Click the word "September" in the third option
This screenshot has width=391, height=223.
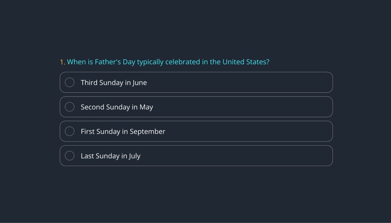click(x=147, y=132)
